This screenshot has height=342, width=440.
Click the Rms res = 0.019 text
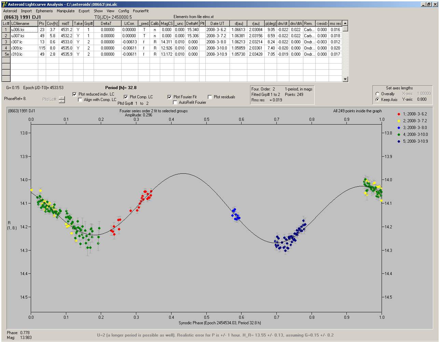(267, 100)
